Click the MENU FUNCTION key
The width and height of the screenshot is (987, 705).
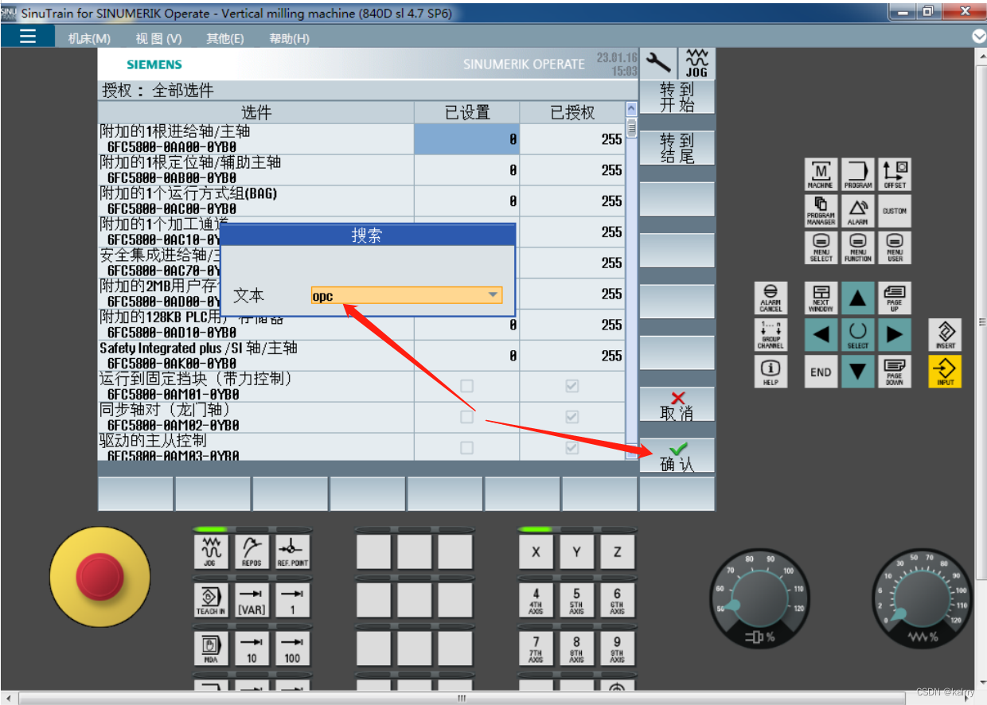[858, 247]
